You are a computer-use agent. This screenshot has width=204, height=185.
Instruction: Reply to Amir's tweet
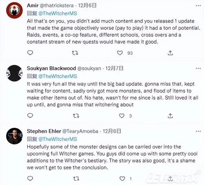tap(30, 53)
